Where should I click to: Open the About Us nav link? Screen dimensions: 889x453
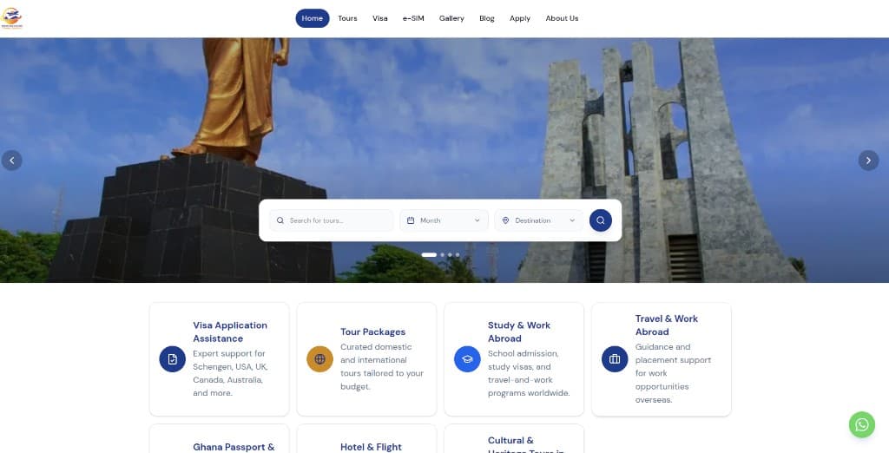tap(562, 18)
